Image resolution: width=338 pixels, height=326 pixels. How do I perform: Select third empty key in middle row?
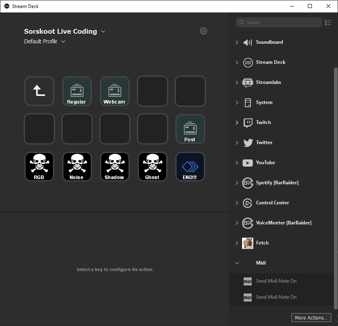pyautogui.click(x=115, y=129)
